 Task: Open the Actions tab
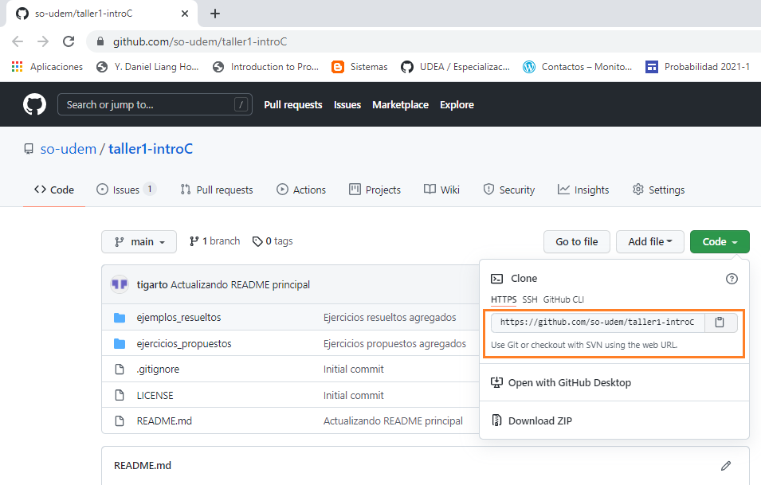tap(301, 190)
